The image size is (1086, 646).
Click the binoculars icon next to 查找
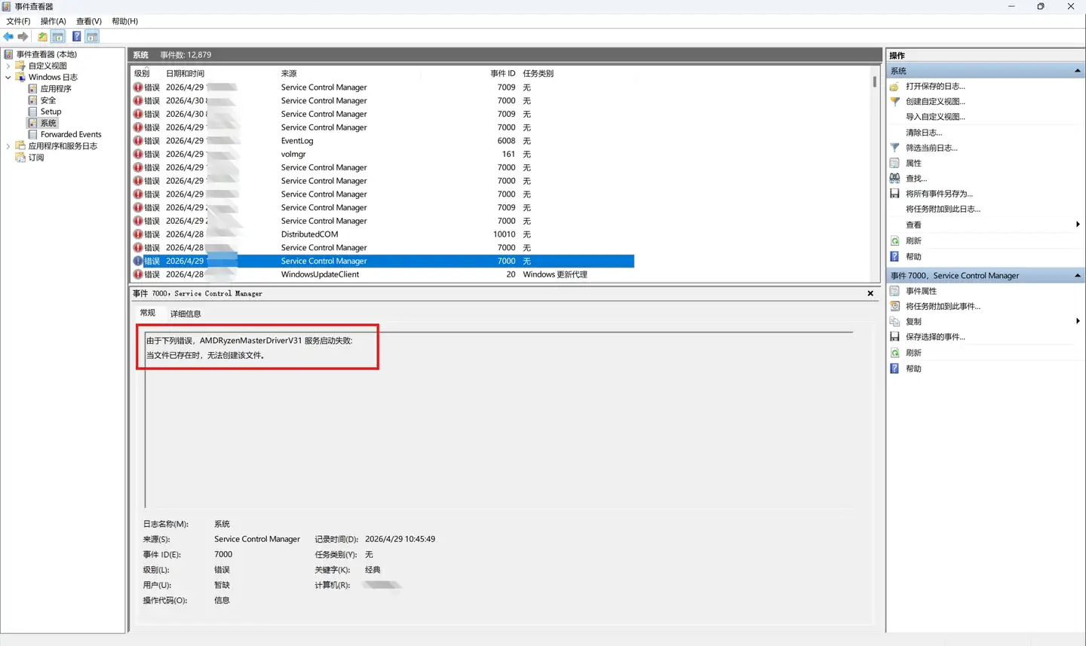pos(894,178)
